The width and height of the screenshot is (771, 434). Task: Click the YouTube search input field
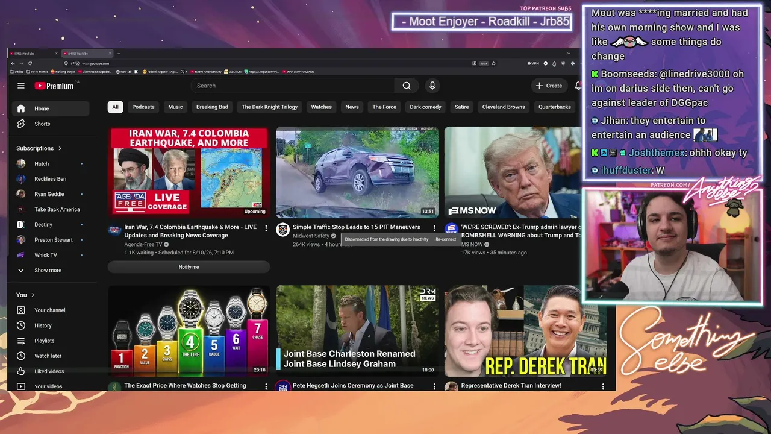[x=294, y=86]
